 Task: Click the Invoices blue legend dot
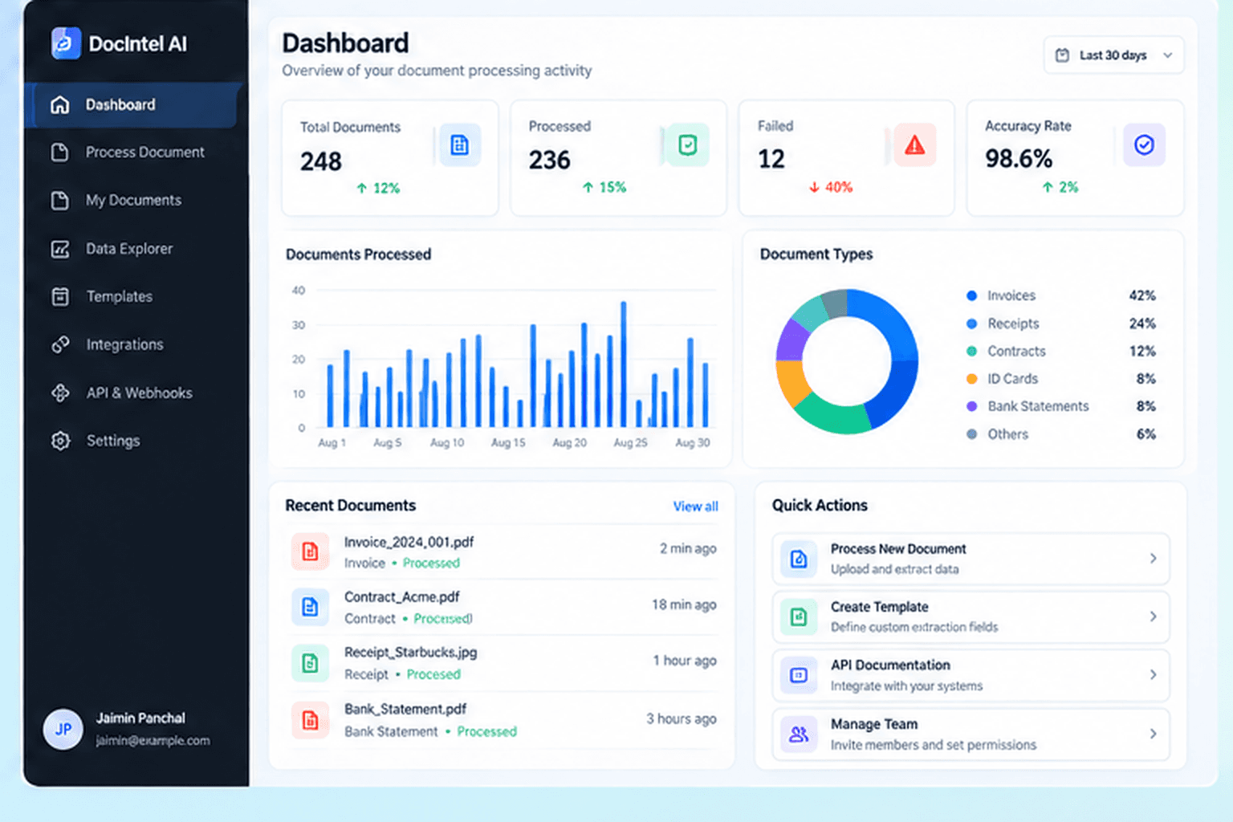971,295
